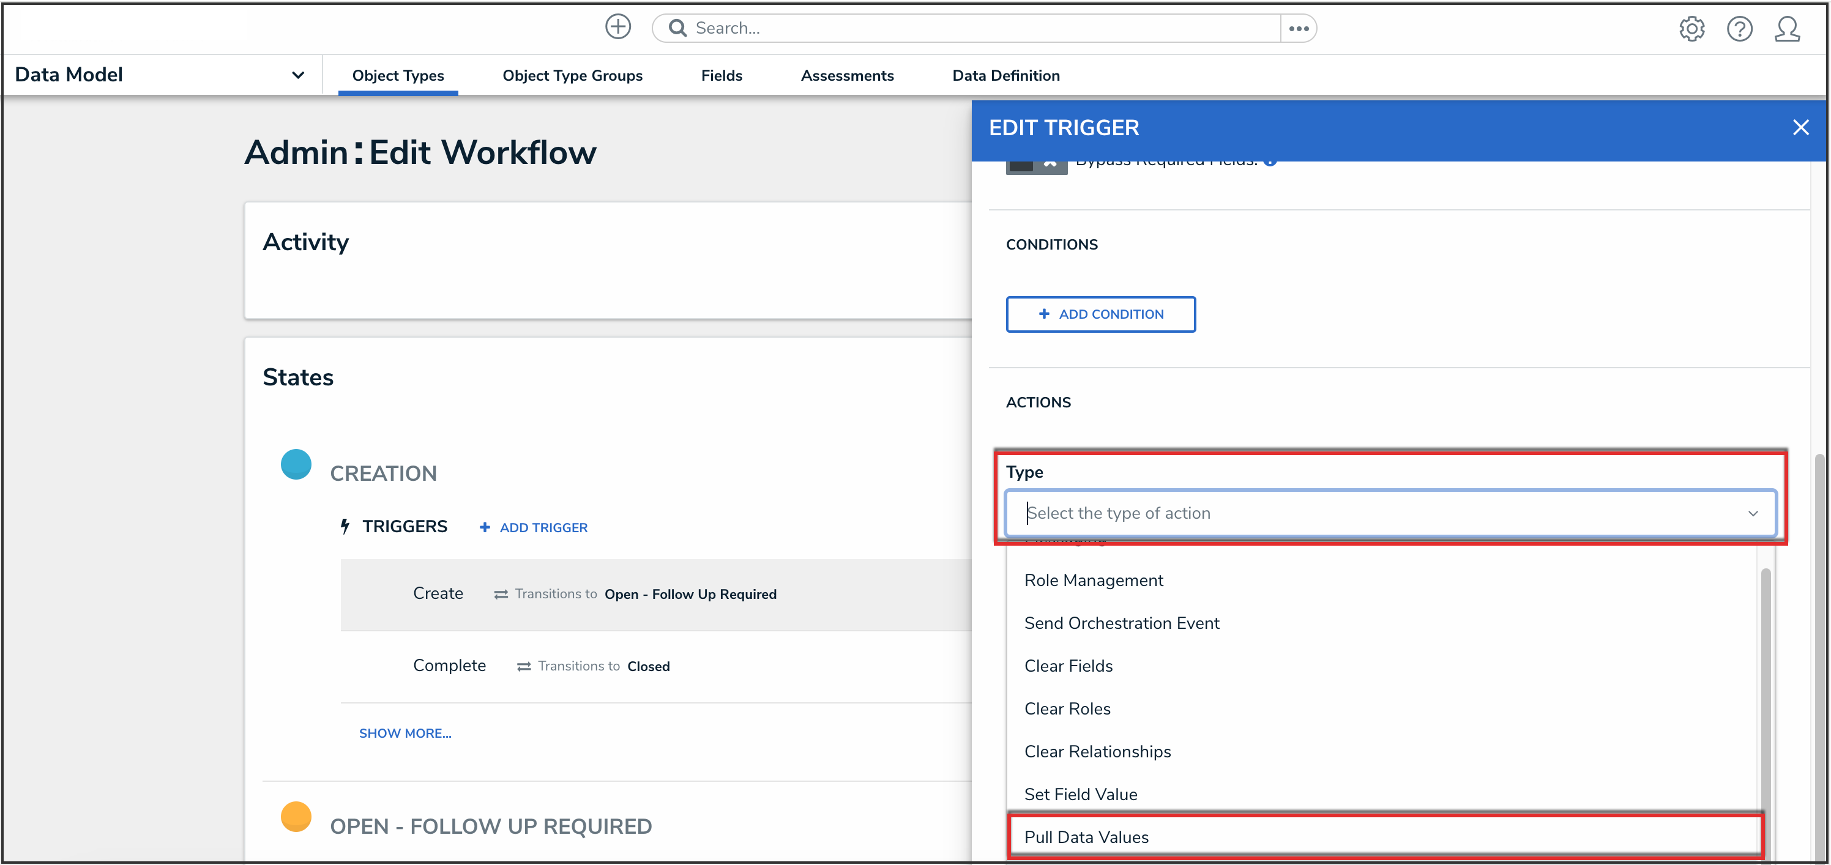Open the Object Type Groups tab
Image resolution: width=1831 pixels, height=865 pixels.
pos(572,75)
